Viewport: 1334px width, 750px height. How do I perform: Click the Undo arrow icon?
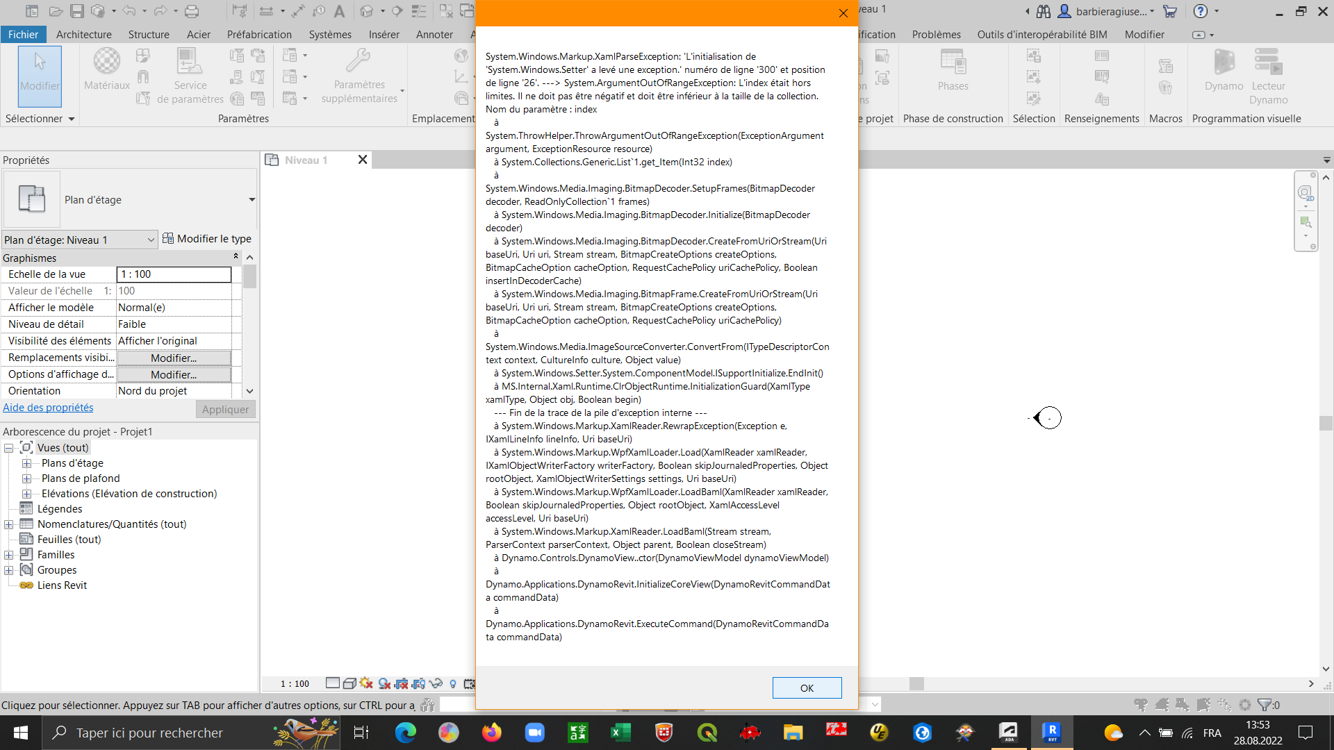point(129,11)
